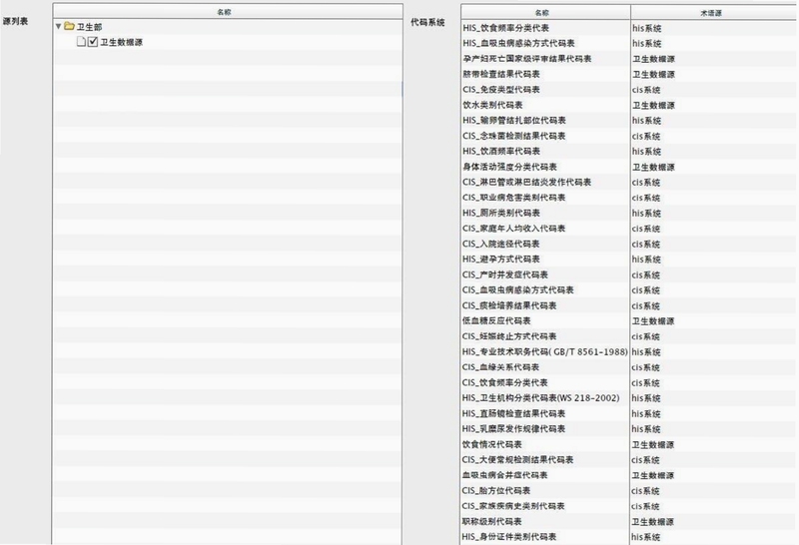Select row HIS_血吸虫病感染方式代码表
The height and width of the screenshot is (545, 799).
coord(629,43)
